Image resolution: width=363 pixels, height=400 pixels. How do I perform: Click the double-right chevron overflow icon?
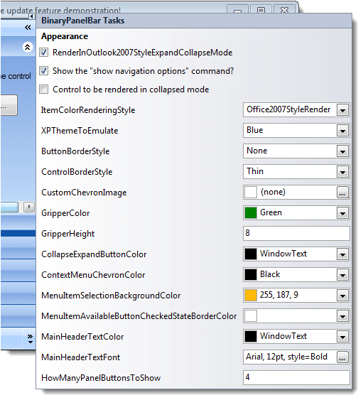tap(30, 338)
